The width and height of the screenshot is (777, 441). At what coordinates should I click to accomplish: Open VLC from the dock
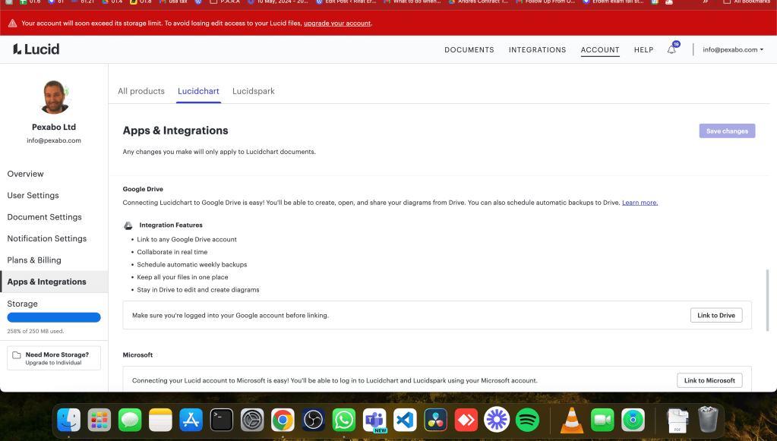tap(571, 421)
